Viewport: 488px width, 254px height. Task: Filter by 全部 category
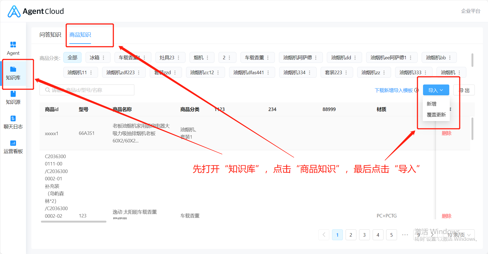point(72,58)
